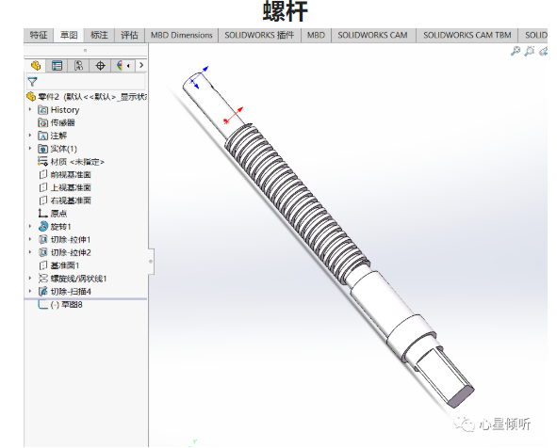Switch to the 评估 tab
The height and width of the screenshot is (448, 557).
tap(129, 35)
